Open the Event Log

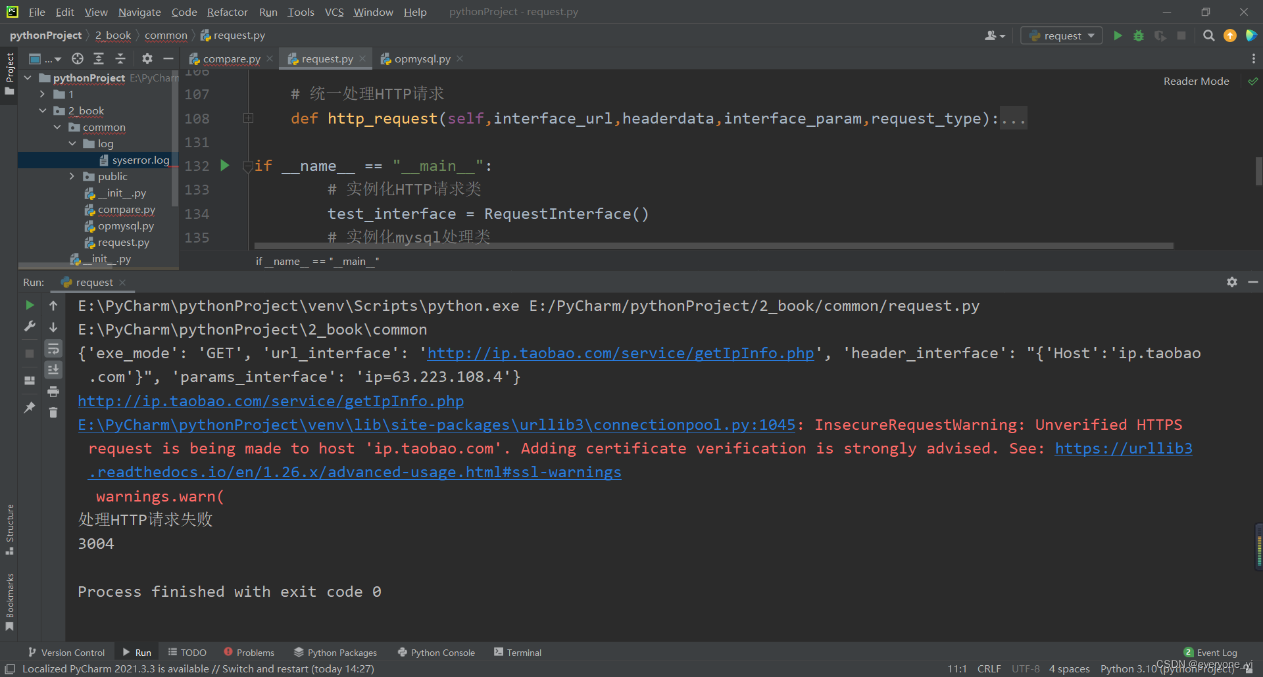pyautogui.click(x=1210, y=652)
